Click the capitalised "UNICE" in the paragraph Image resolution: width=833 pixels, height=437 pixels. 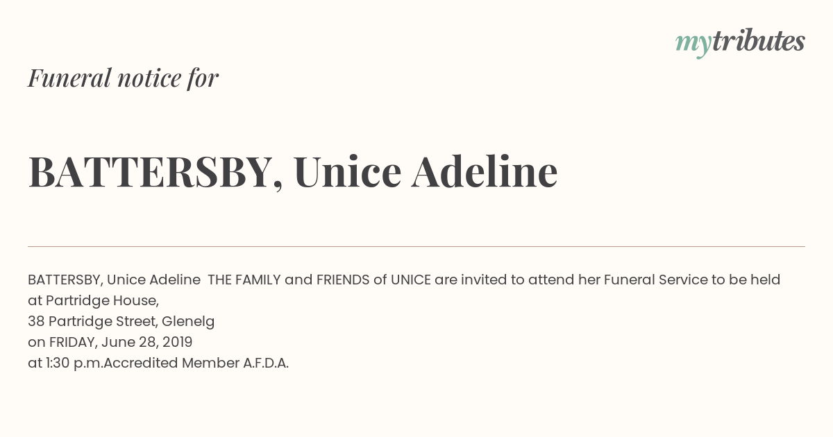[x=411, y=280]
